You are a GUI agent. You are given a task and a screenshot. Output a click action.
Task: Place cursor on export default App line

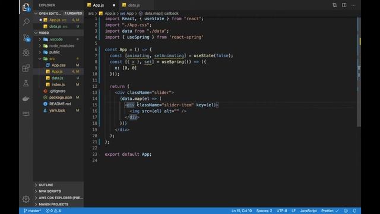tap(128, 155)
